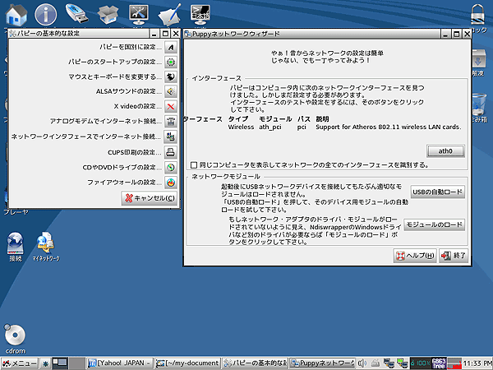The height and width of the screenshot is (370, 493).
Task: Open CUPS printing settings printer icon
Action: (171, 152)
